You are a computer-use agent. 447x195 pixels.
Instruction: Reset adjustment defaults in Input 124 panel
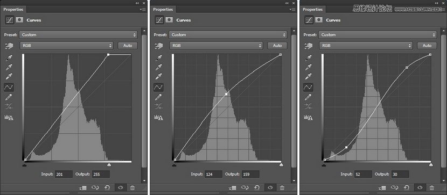click(257, 187)
